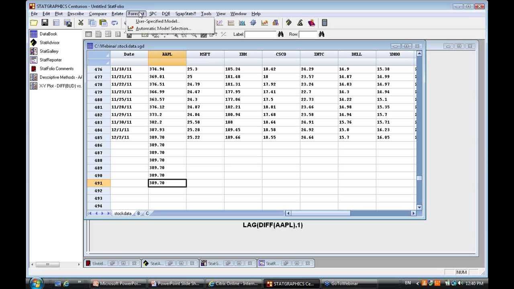
Task: Click the time series line chart toolbar icon
Action: tap(264, 23)
